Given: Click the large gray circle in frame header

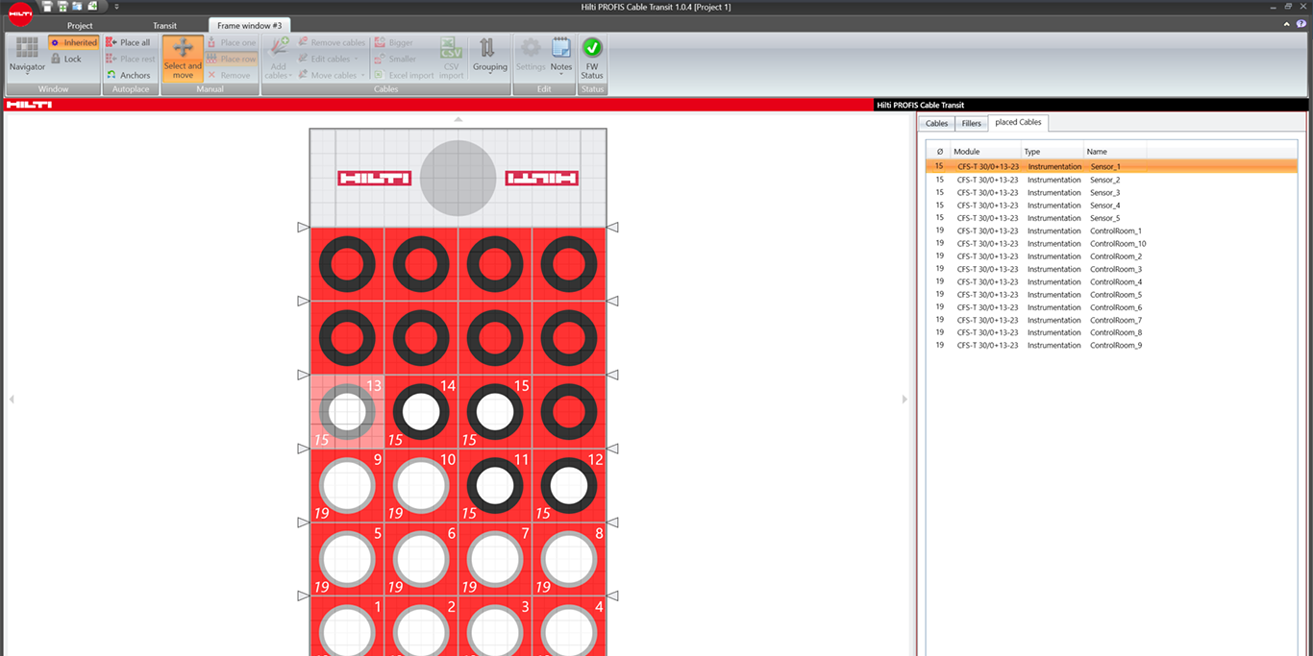Looking at the screenshot, I should click(458, 179).
